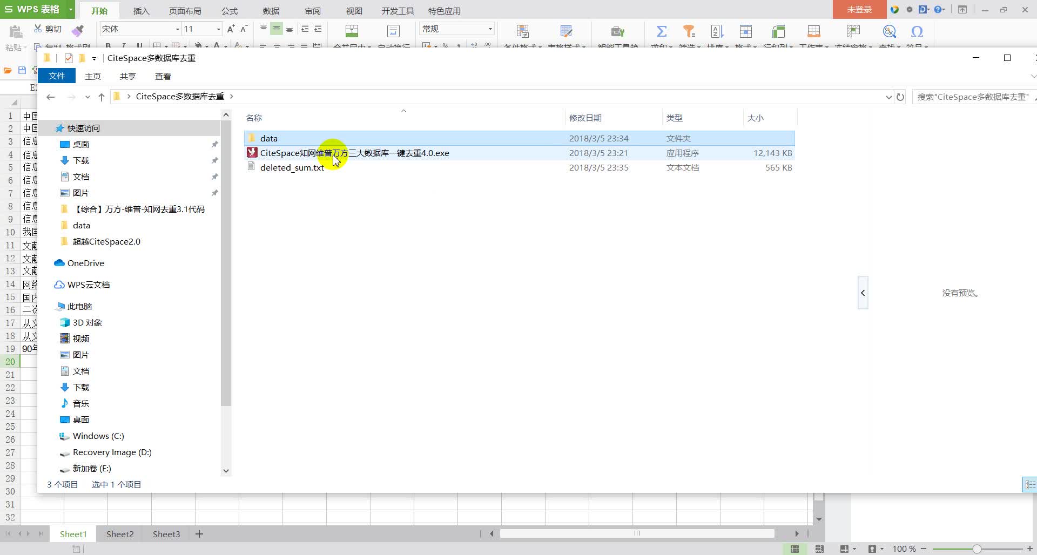
Task: Click the Paste clipboard icon in WPS
Action: tap(16, 31)
